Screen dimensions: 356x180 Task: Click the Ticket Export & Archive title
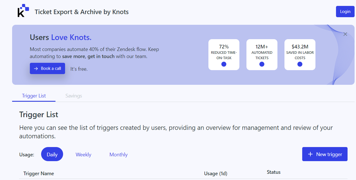82,12
